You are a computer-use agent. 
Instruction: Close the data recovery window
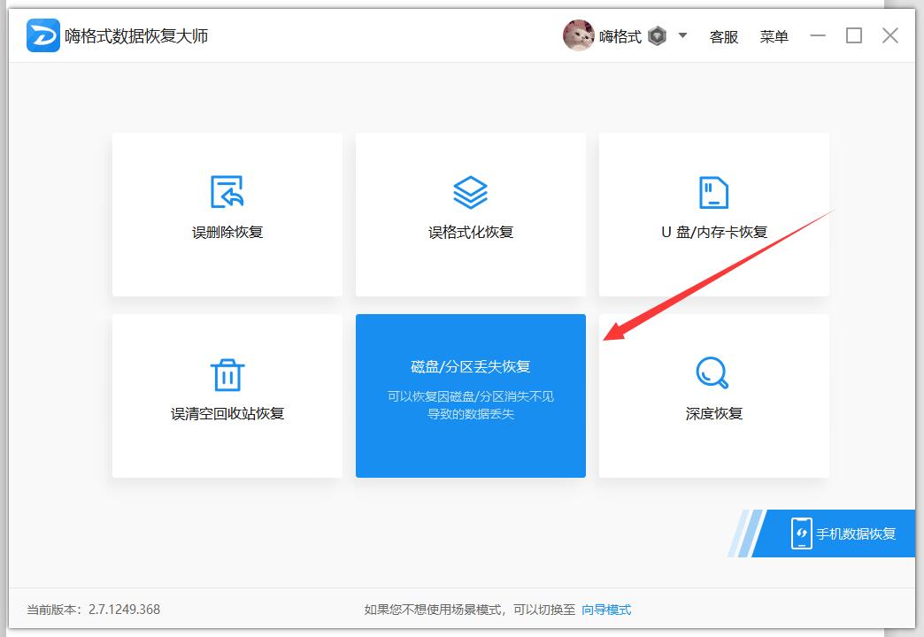tap(890, 35)
